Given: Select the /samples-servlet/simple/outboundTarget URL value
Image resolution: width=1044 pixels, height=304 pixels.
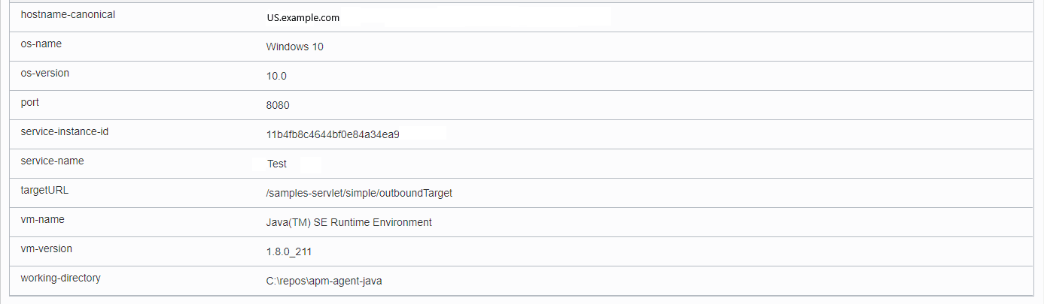Looking at the screenshot, I should (x=359, y=193).
